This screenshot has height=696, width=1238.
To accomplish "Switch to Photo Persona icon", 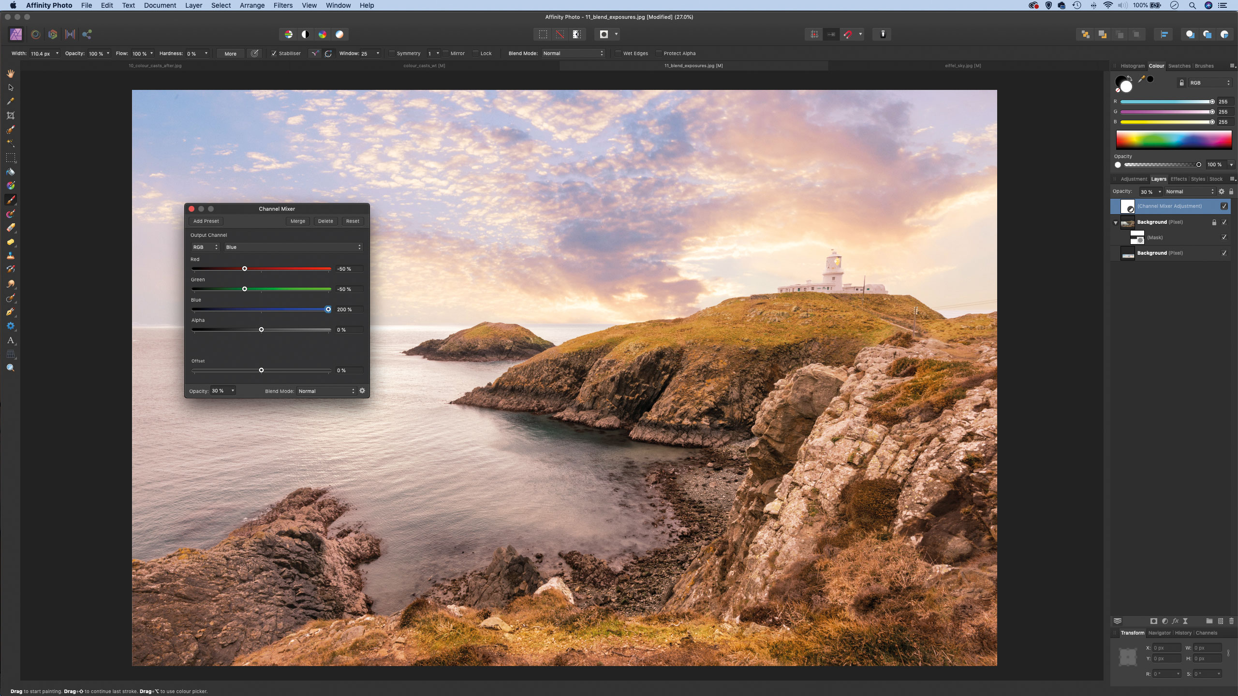I will pos(16,34).
